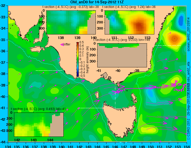This screenshot has height=148, width=191.
Task: Click the '148' longitude axis label
Action: tap(133, 146)
